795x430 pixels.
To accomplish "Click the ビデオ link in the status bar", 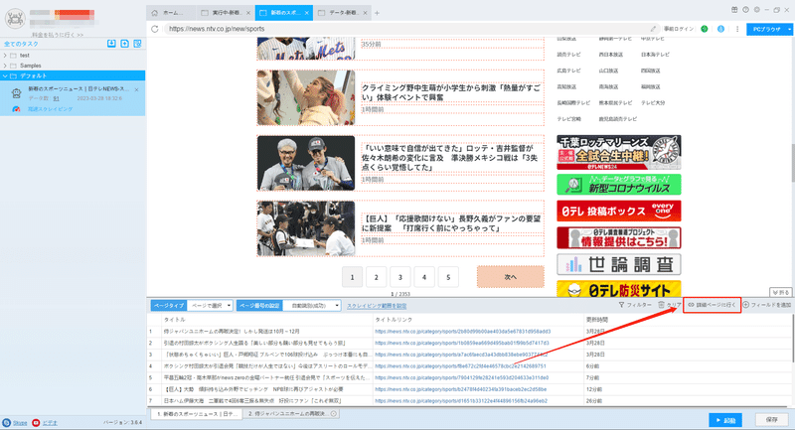I will click(50, 422).
